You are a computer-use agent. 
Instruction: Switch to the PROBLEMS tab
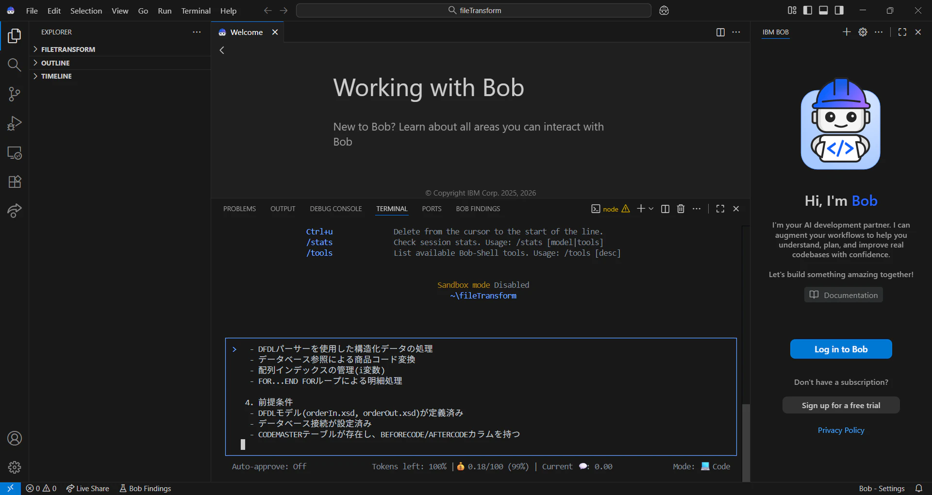(x=239, y=209)
